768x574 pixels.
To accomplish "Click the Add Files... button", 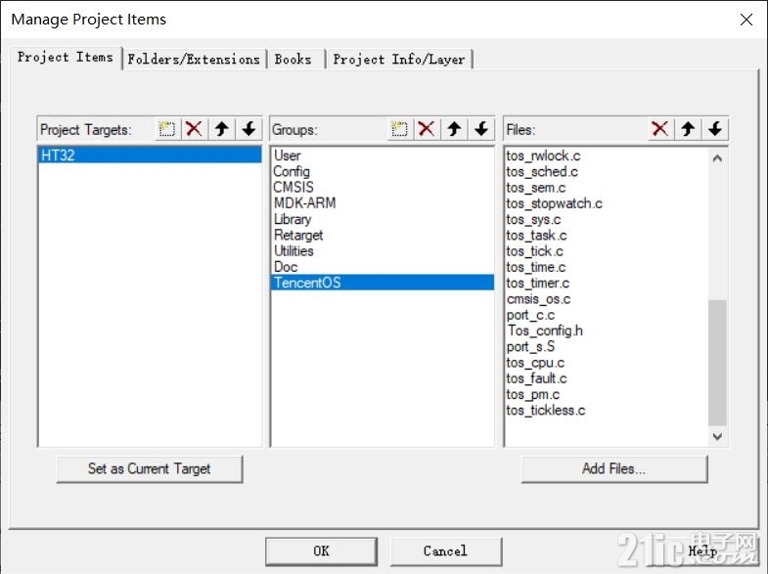I will point(614,468).
